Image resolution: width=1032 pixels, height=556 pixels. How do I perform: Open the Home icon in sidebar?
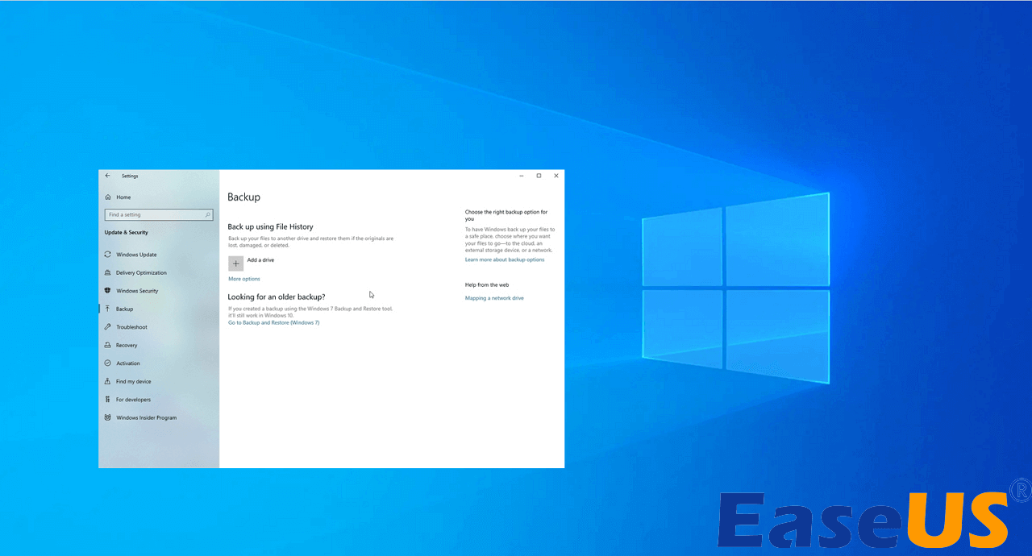[107, 197]
